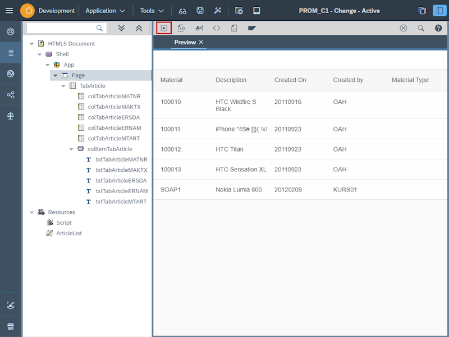The height and width of the screenshot is (337, 449).
Task: Toggle the split layout icon at top right
Action: pyautogui.click(x=439, y=10)
